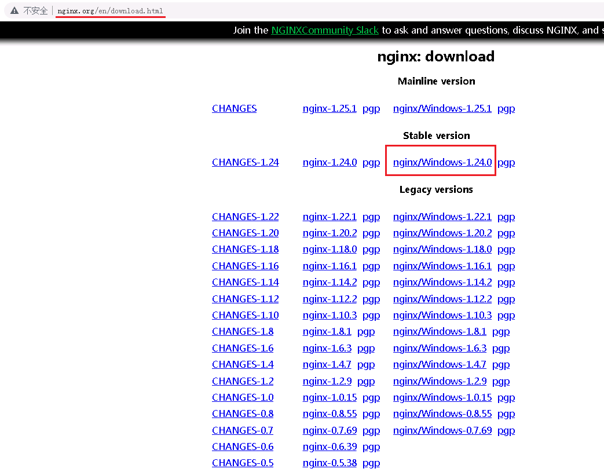Click the not-secure warning icon in address bar
Image resolution: width=604 pixels, height=476 pixels.
pos(14,11)
